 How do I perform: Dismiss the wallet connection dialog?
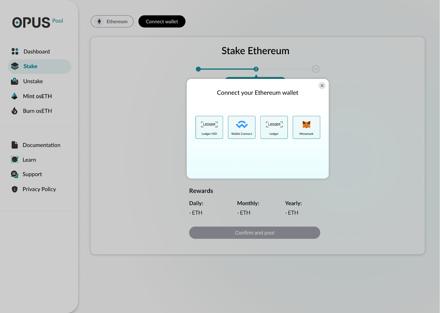pyautogui.click(x=322, y=86)
